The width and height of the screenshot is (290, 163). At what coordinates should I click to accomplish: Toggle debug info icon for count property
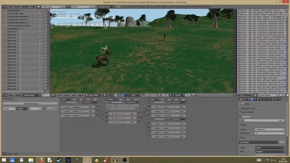(x=44, y=109)
